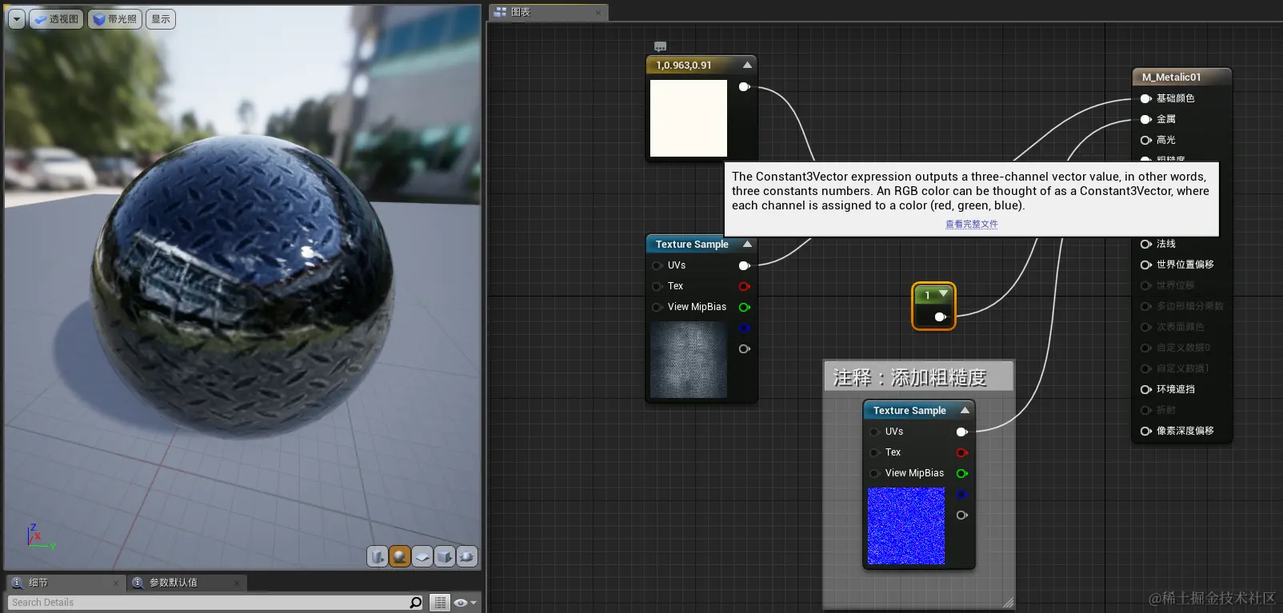Image resolution: width=1283 pixels, height=613 pixels.
Task: Click red output pin of roughness Texture Sample
Action: 961,452
